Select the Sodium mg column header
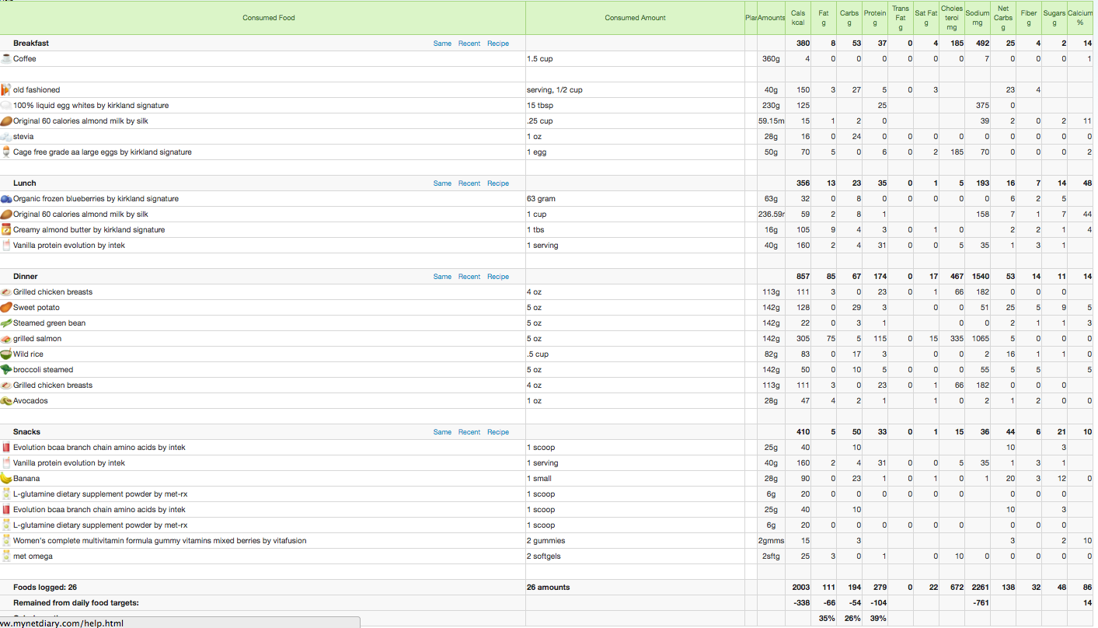 (x=977, y=18)
